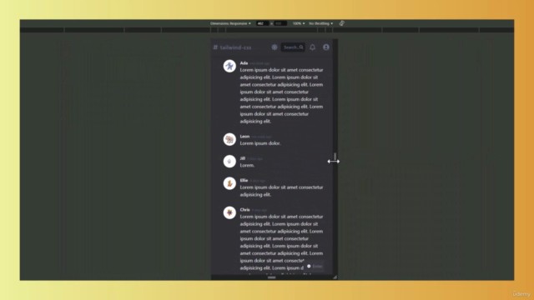The height and width of the screenshot is (300, 534).
Task: Click the timestamp next to Ada's name
Action: pyautogui.click(x=259, y=63)
